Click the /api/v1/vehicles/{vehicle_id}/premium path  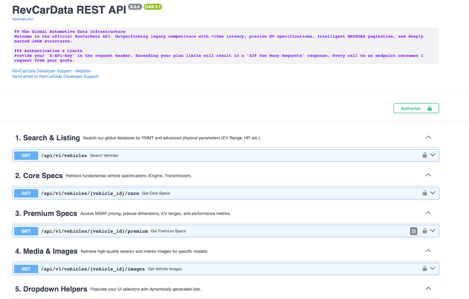click(x=95, y=231)
